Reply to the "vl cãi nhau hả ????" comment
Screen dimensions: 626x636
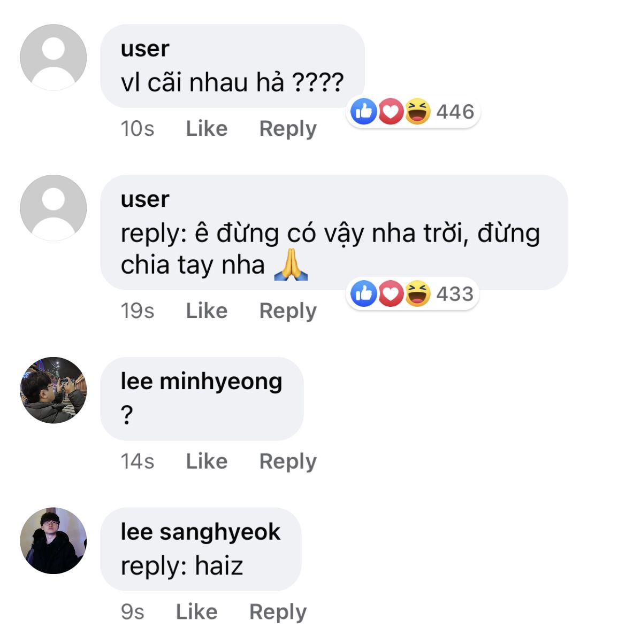(x=288, y=129)
